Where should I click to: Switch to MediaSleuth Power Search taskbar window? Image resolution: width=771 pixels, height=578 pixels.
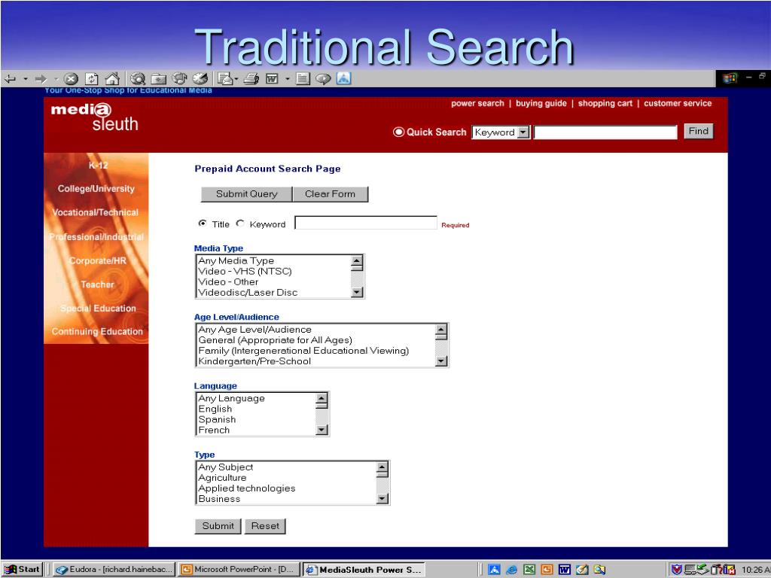point(364,569)
